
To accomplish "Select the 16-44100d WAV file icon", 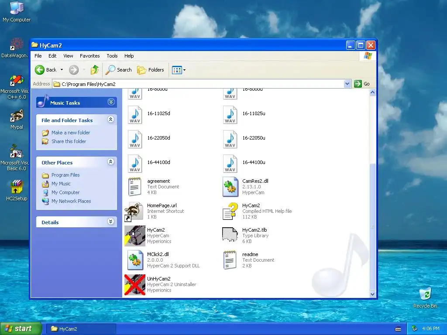I will pyautogui.click(x=135, y=164).
